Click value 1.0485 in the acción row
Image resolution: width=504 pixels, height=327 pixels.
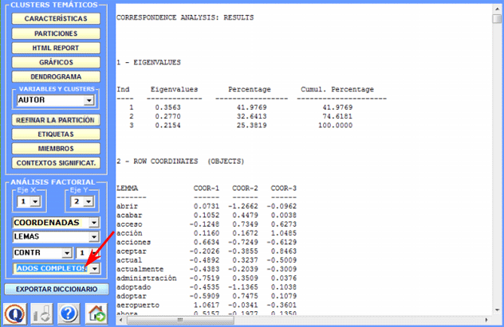(x=284, y=233)
